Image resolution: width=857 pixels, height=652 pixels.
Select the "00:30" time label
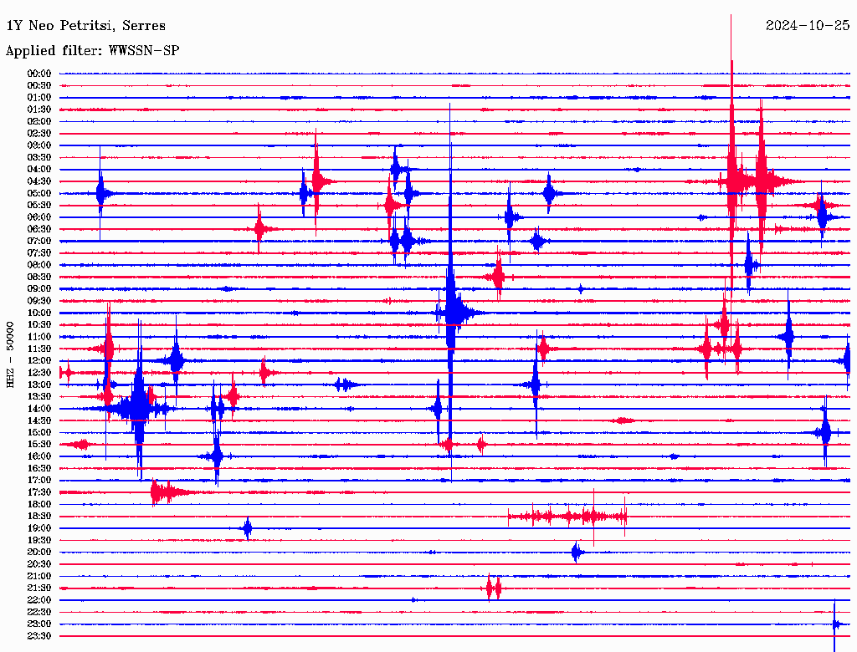coord(38,86)
